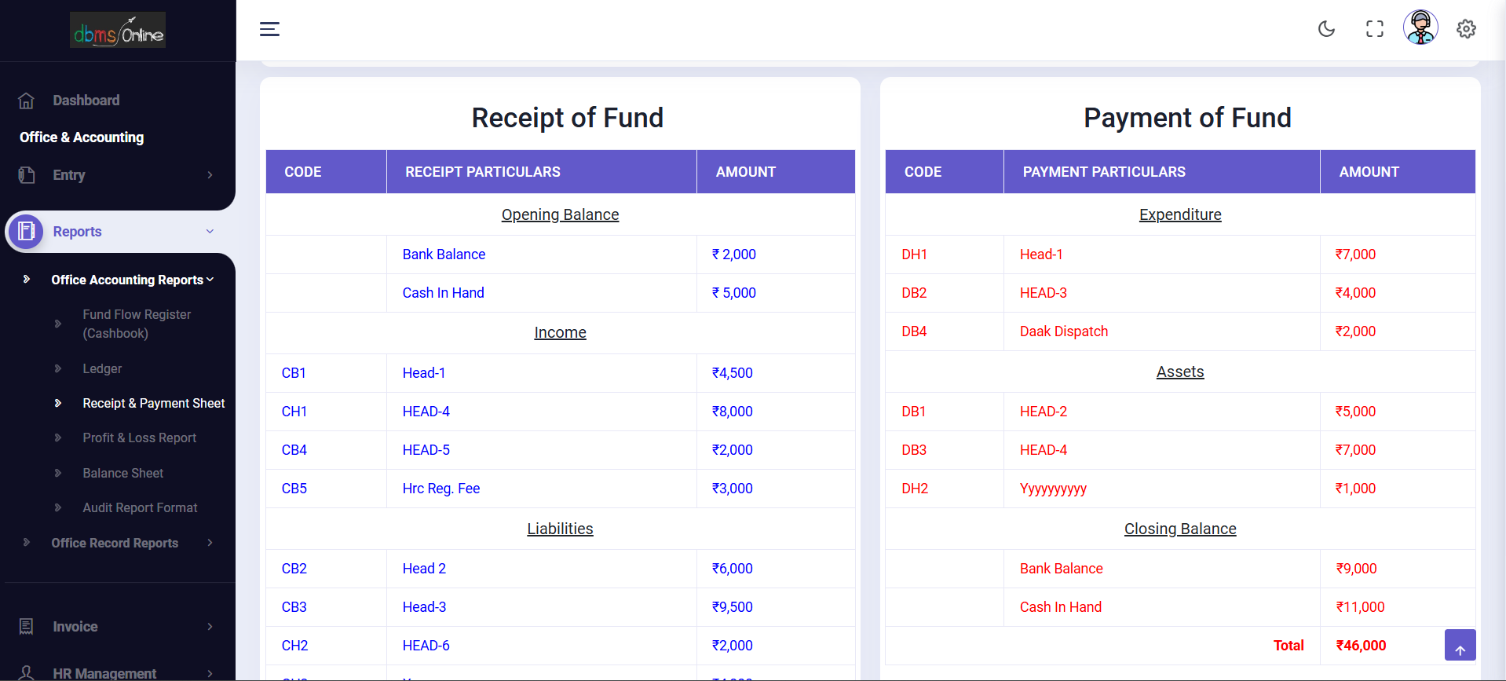Select Profit & Loss Report
This screenshot has width=1506, height=681.
coord(139,438)
